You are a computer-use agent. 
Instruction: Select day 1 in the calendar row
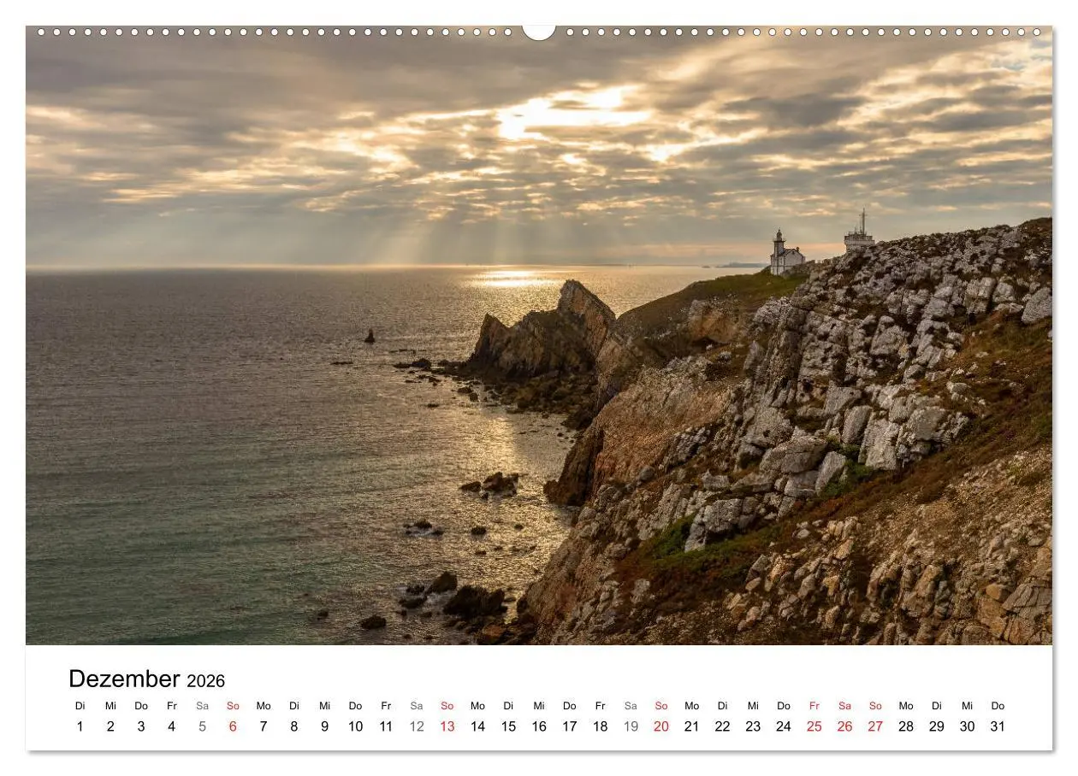[80, 726]
